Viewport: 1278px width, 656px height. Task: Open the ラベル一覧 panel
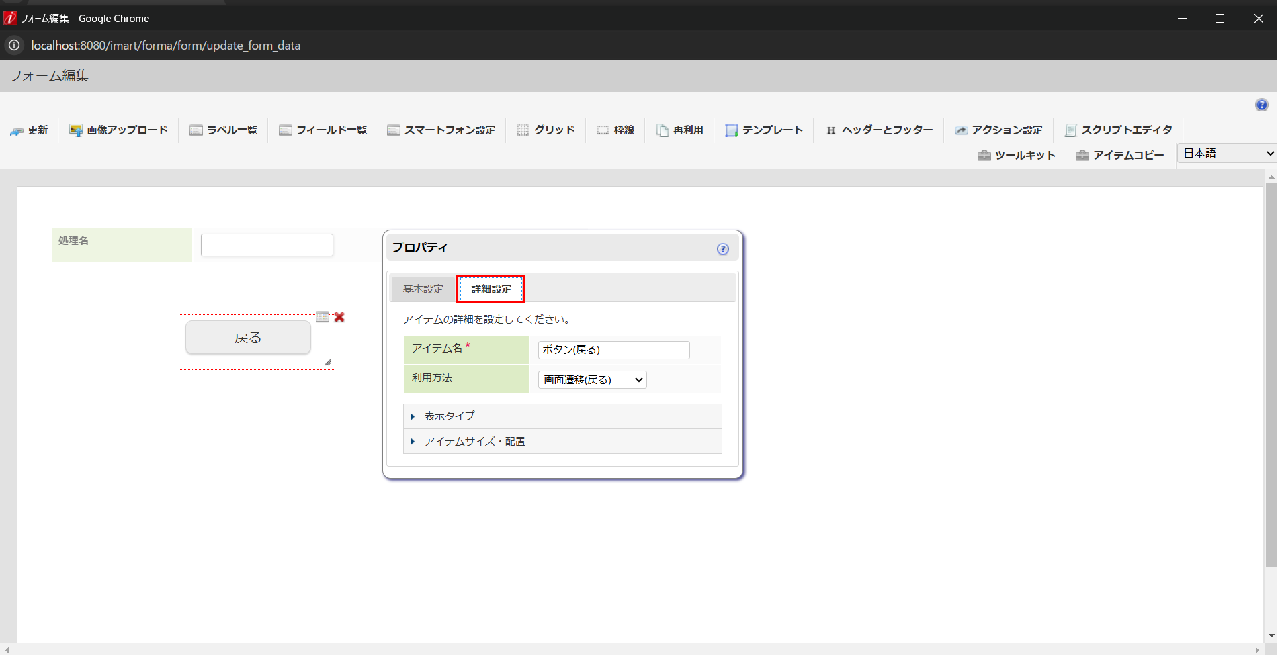tap(223, 130)
